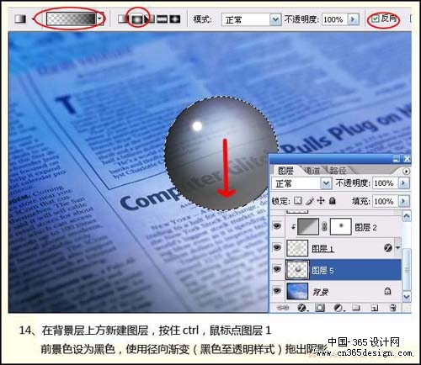Click the add layer style icon
The width and height of the screenshot is (421, 365).
(301, 308)
